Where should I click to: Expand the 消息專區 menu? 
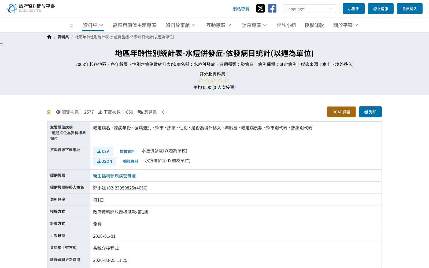click(254, 25)
